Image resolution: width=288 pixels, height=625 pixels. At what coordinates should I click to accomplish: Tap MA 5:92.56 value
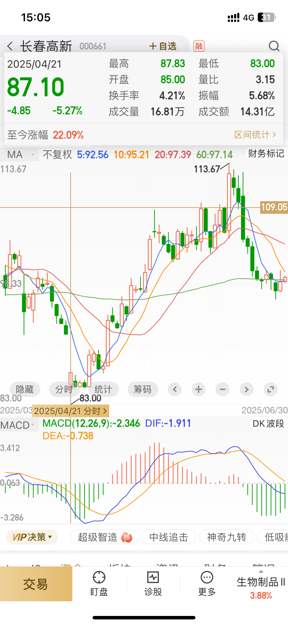click(93, 155)
